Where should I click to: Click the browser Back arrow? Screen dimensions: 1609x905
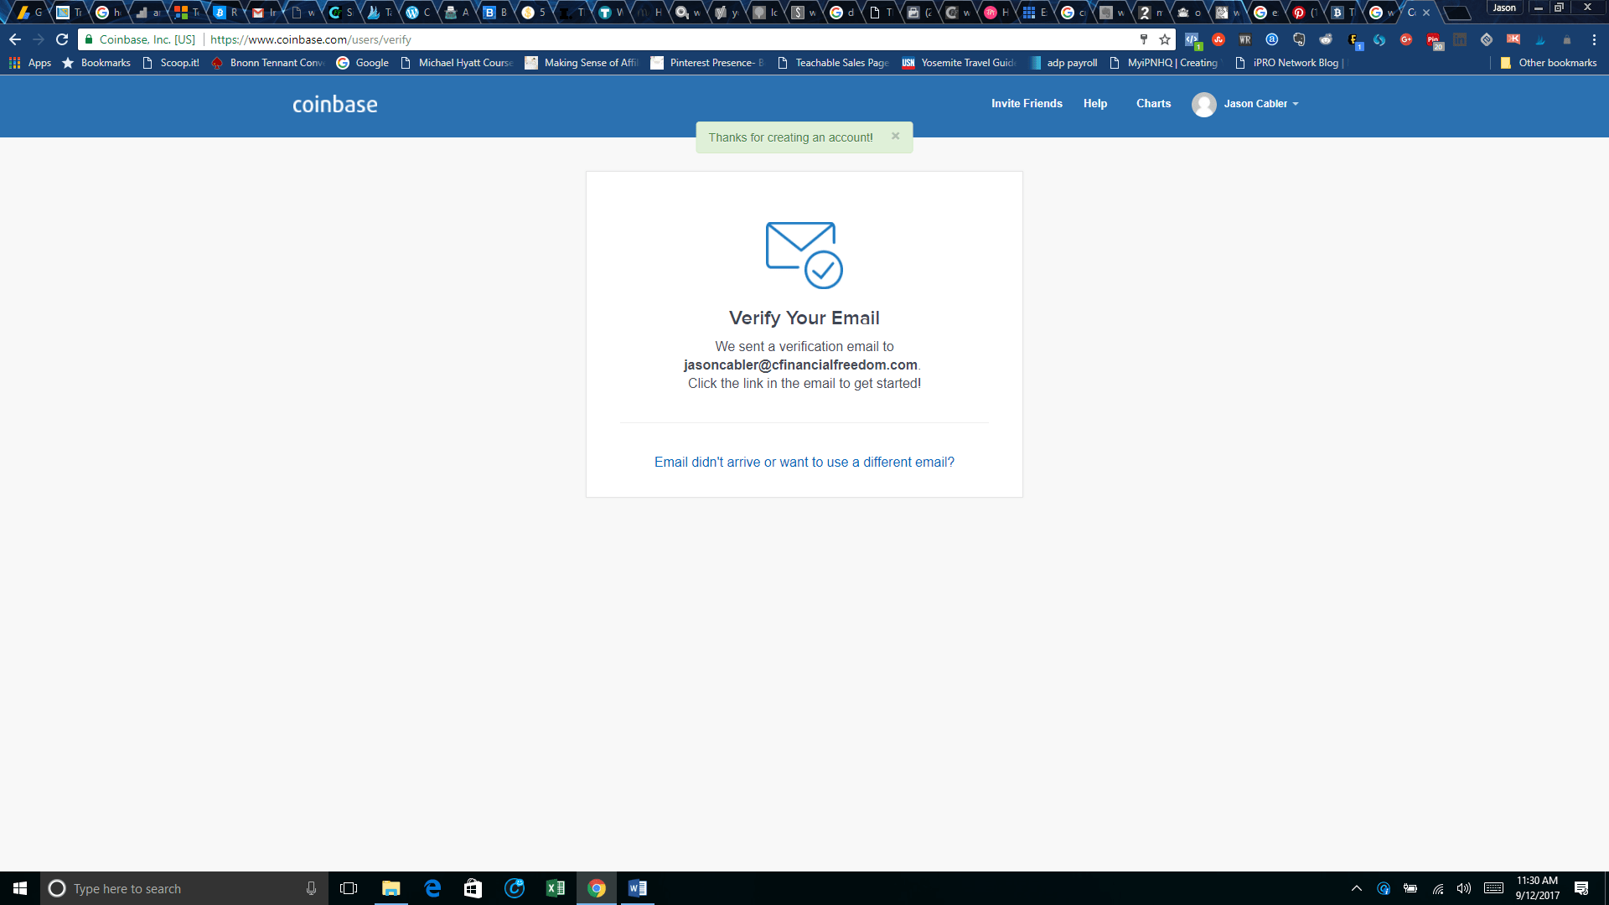15,39
